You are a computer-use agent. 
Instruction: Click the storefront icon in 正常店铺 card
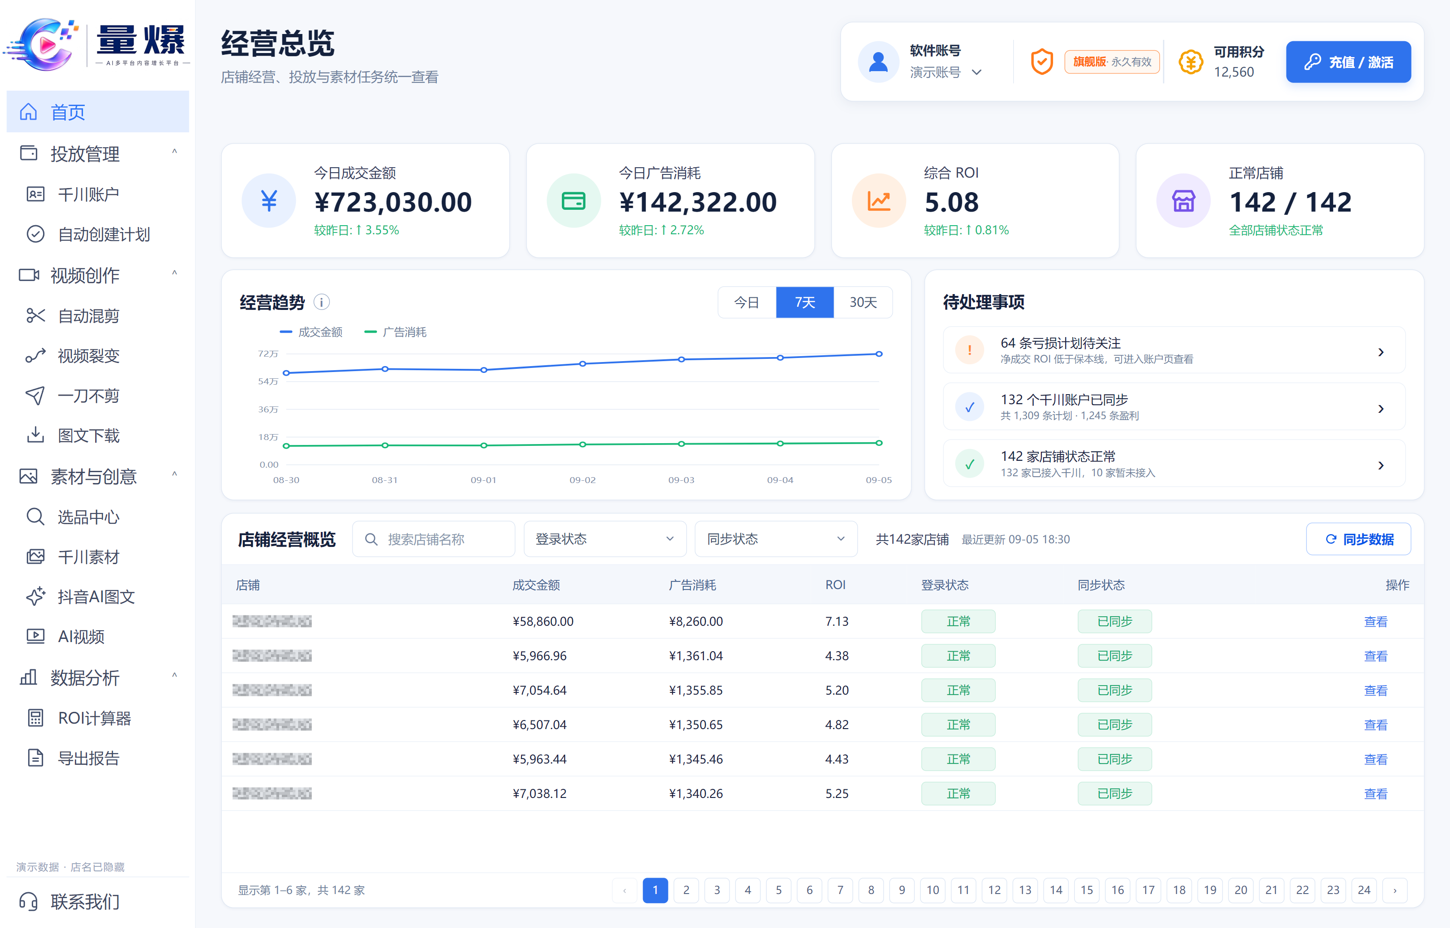click(x=1183, y=201)
